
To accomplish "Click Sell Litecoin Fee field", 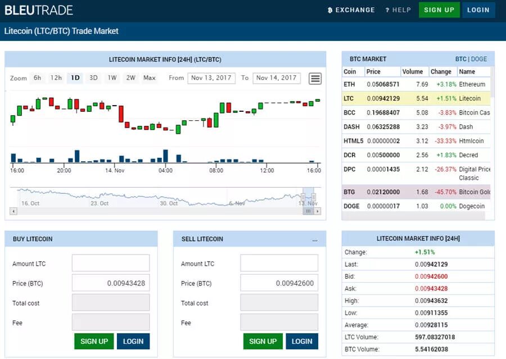I will (279, 322).
